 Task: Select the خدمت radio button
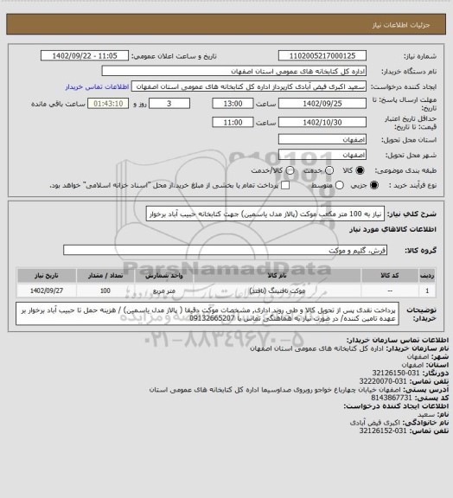coord(329,170)
